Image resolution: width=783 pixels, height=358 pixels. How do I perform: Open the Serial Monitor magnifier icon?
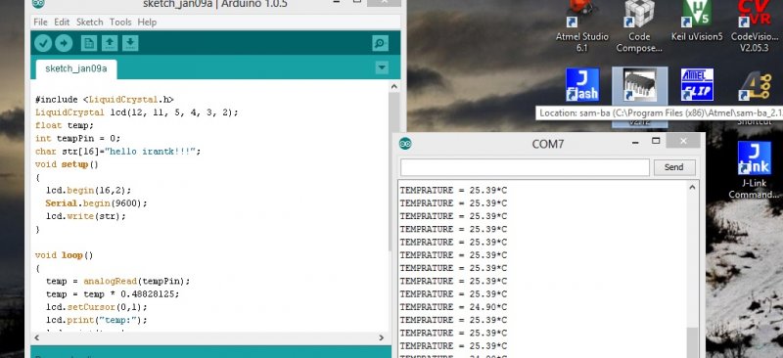point(380,43)
